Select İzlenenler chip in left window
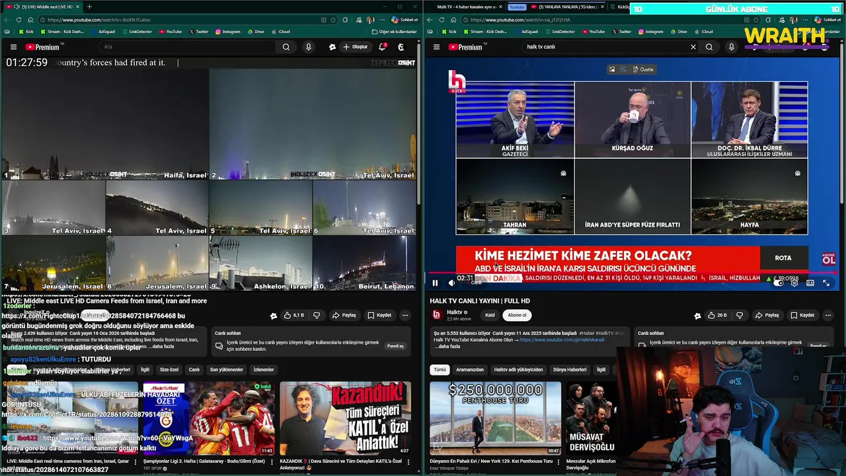Image resolution: width=846 pixels, height=476 pixels. [264, 370]
